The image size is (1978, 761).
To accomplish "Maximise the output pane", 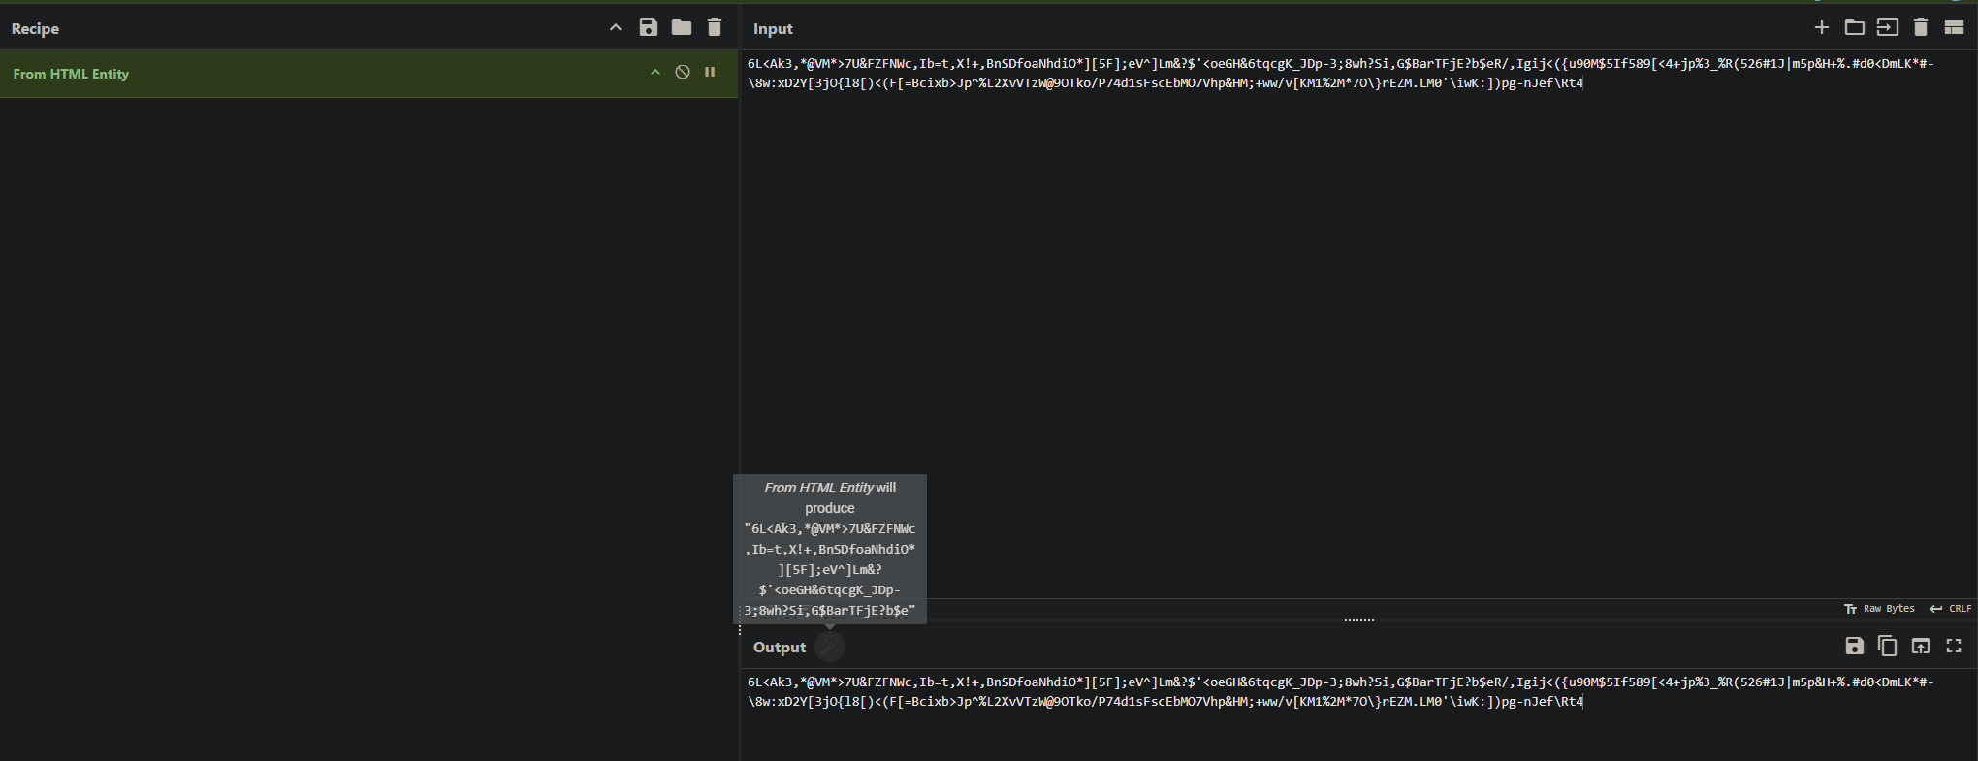I will [x=1954, y=647].
